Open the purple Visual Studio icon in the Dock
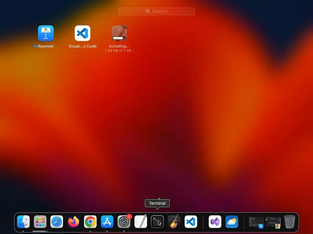The width and height of the screenshot is (313, 234). (x=215, y=222)
